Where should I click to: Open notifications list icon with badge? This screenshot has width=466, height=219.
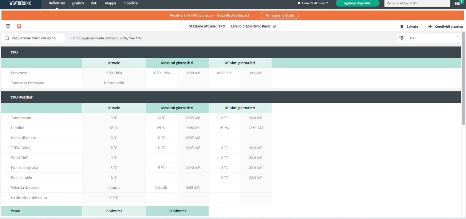pos(457,3)
